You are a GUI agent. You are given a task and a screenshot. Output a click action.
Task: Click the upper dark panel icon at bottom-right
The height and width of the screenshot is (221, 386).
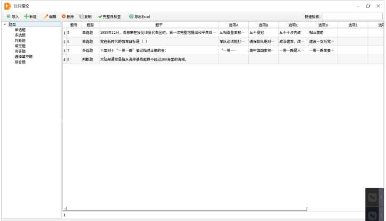[x=372, y=197]
